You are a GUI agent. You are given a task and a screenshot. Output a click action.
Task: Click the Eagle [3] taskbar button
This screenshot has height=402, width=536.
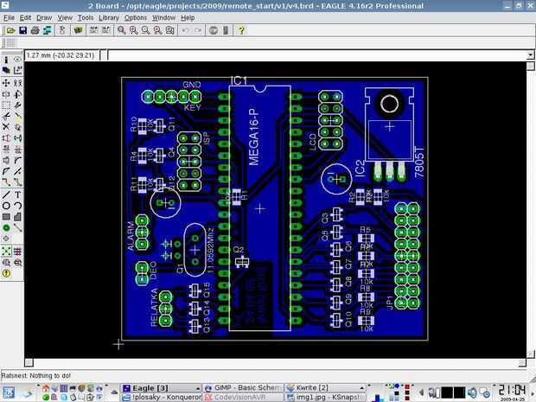pos(162,388)
